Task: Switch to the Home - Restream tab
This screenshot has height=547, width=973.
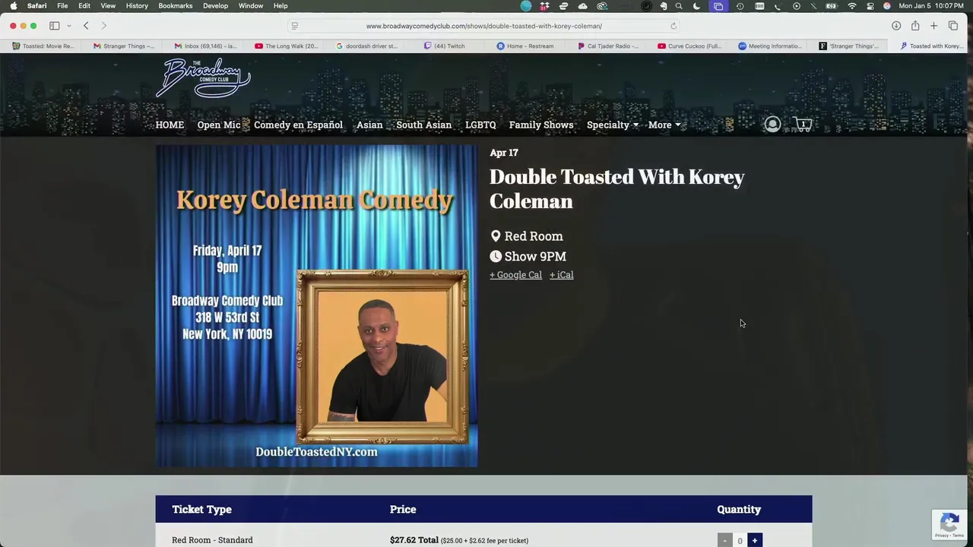Action: (x=525, y=46)
